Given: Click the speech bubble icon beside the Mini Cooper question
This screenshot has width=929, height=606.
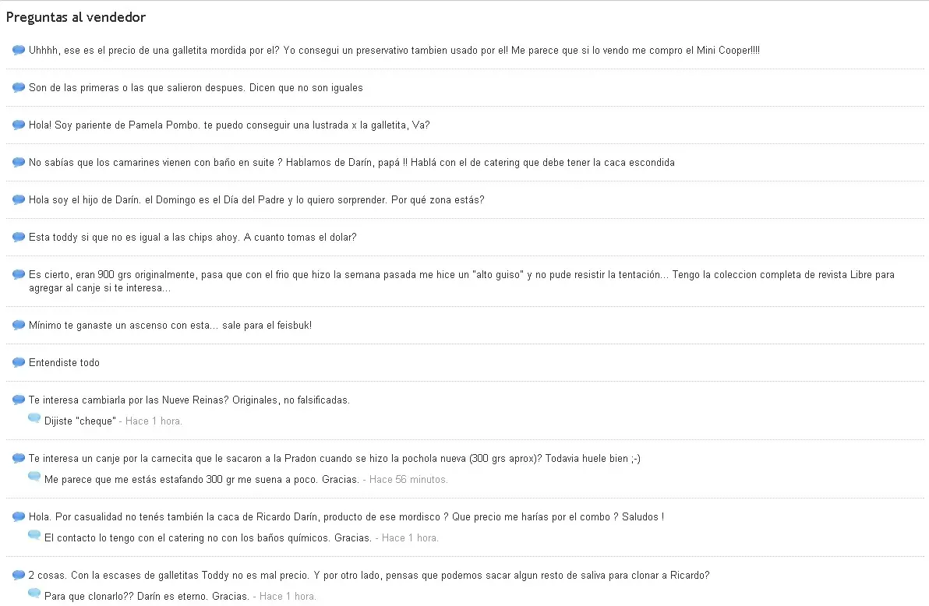Looking at the screenshot, I should 19,51.
